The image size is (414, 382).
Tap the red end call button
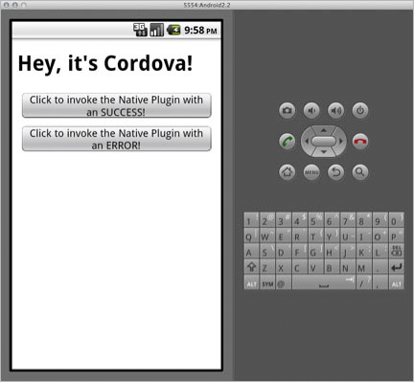(360, 142)
